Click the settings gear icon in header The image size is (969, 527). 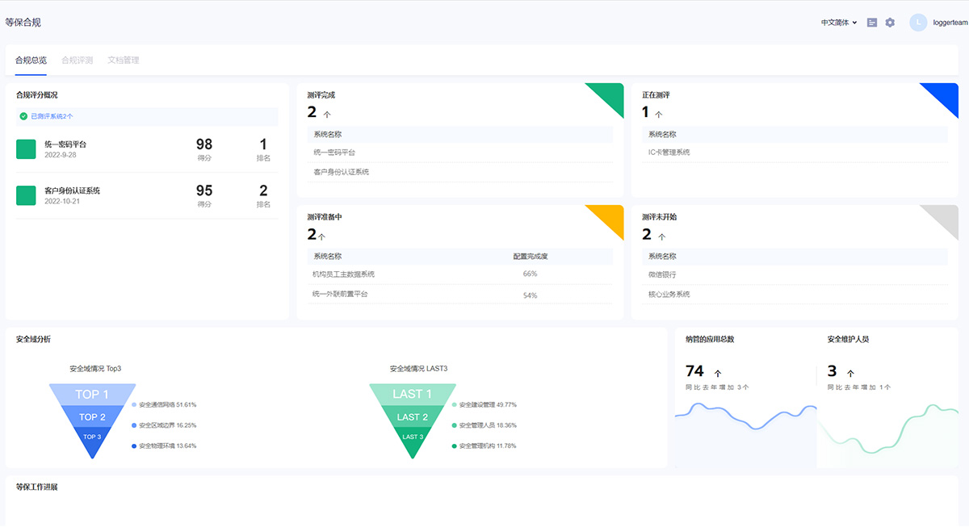click(x=890, y=23)
